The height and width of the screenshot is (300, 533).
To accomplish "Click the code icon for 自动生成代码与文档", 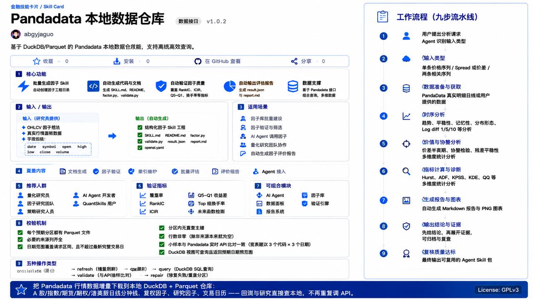I will coord(93,86).
